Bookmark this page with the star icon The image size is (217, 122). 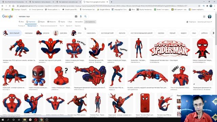[x=199, y=6]
